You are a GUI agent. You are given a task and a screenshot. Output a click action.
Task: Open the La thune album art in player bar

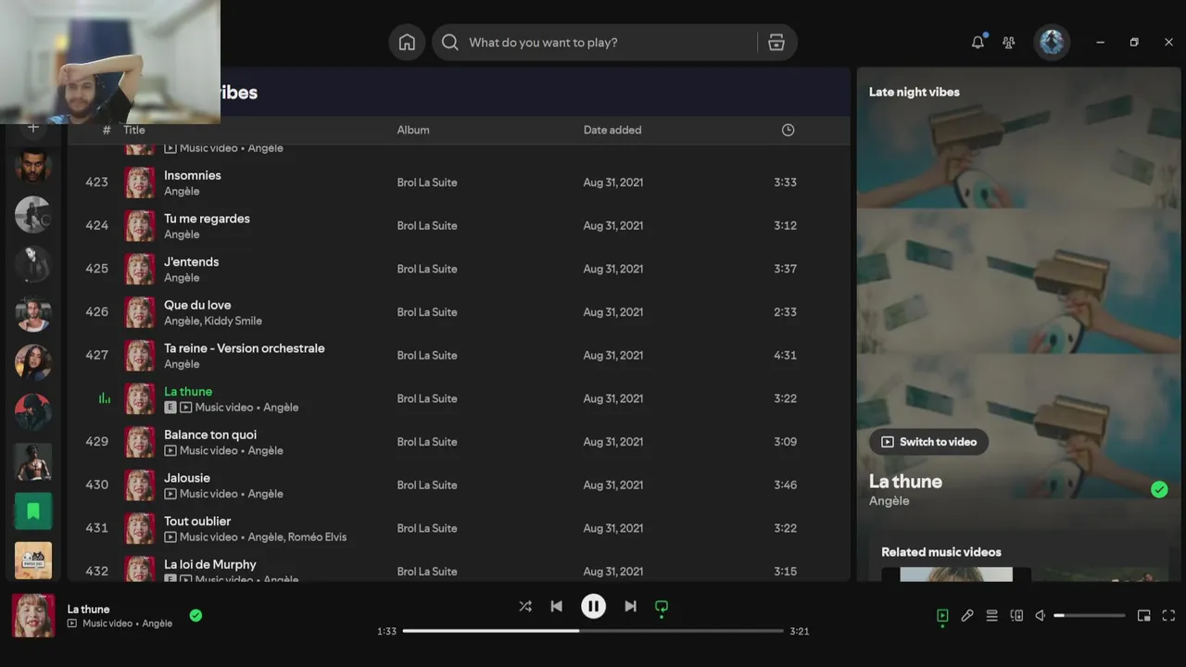tap(33, 615)
